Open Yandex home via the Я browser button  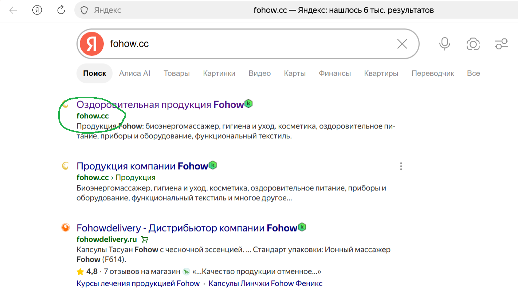tap(37, 10)
